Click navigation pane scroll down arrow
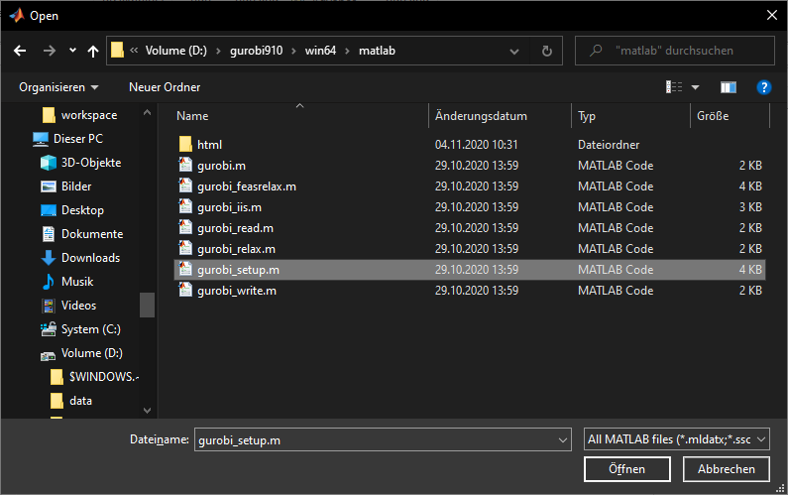The height and width of the screenshot is (495, 788). [x=147, y=411]
